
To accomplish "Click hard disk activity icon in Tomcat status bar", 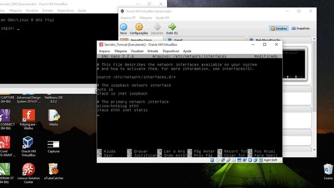I will click(212, 160).
